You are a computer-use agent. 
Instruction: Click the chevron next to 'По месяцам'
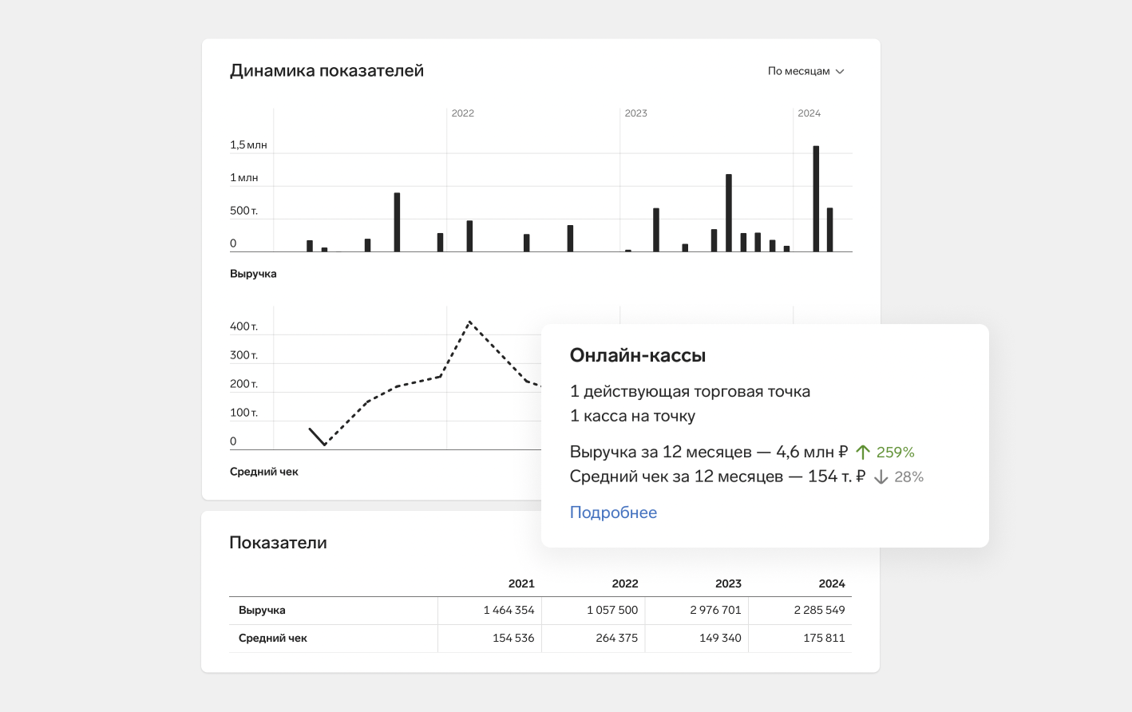(840, 72)
